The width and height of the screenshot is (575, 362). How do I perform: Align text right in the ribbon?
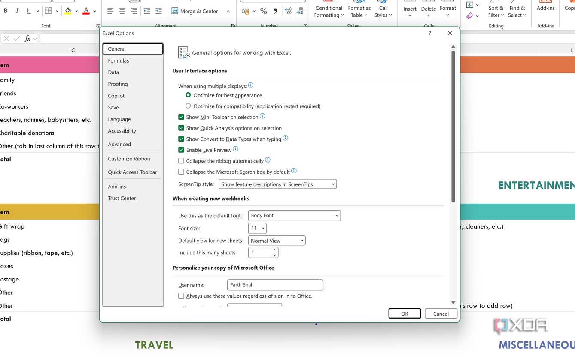(x=134, y=11)
